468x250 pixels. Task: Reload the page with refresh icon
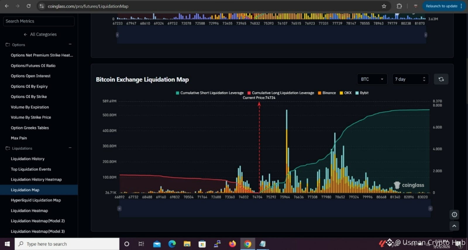click(x=28, y=6)
